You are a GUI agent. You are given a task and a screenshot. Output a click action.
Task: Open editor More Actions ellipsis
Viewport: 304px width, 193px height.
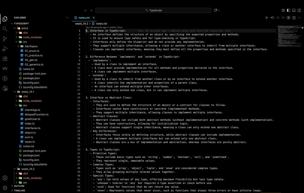[299, 18]
